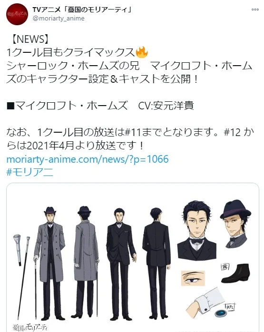Click the black ankle boot illustration

pos(235,273)
